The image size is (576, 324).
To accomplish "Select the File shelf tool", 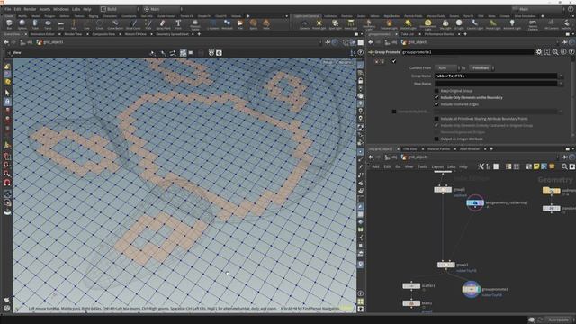I will pyautogui.click(x=240, y=24).
